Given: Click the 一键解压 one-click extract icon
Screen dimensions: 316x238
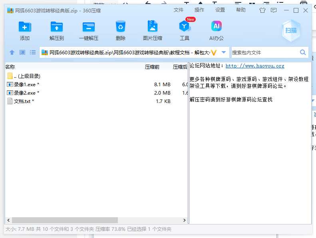Looking at the screenshot, I should click(88, 27).
